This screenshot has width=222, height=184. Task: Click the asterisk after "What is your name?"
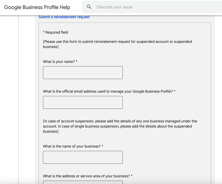(x=77, y=62)
